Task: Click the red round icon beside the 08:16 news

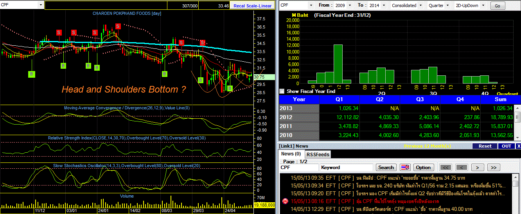Action: [x=285, y=201]
